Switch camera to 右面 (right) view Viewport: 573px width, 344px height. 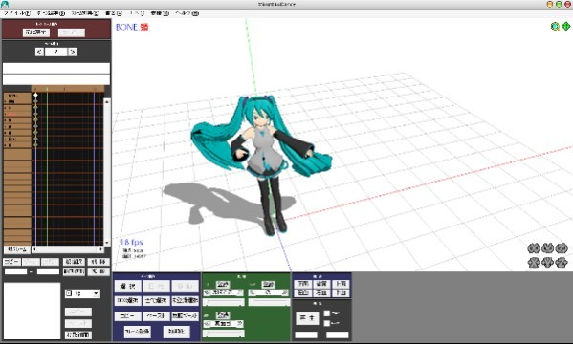point(321,292)
